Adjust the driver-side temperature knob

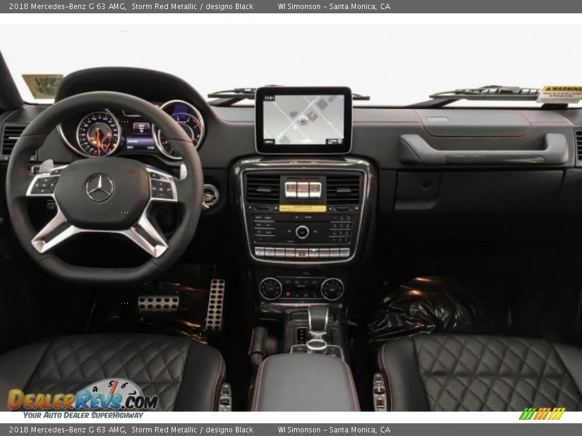[270, 288]
